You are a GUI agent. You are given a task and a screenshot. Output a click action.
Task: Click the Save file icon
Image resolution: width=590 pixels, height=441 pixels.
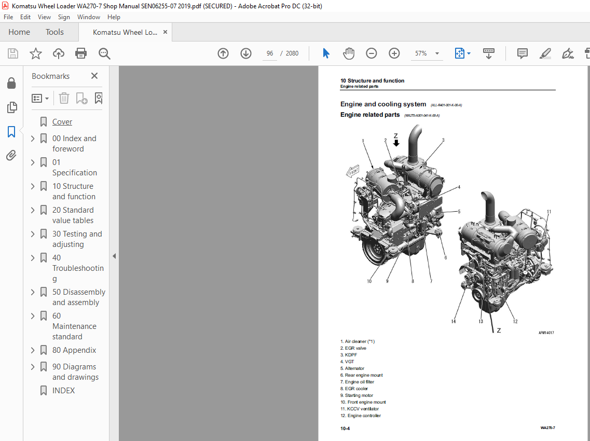point(13,53)
